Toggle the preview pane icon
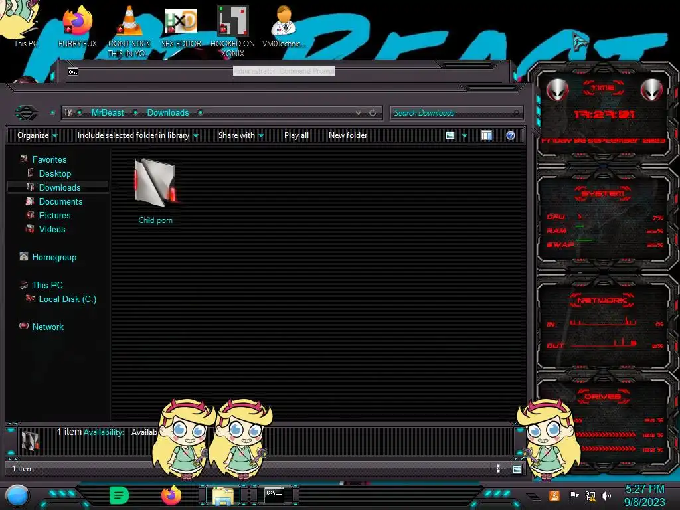This screenshot has height=510, width=680. [x=487, y=135]
